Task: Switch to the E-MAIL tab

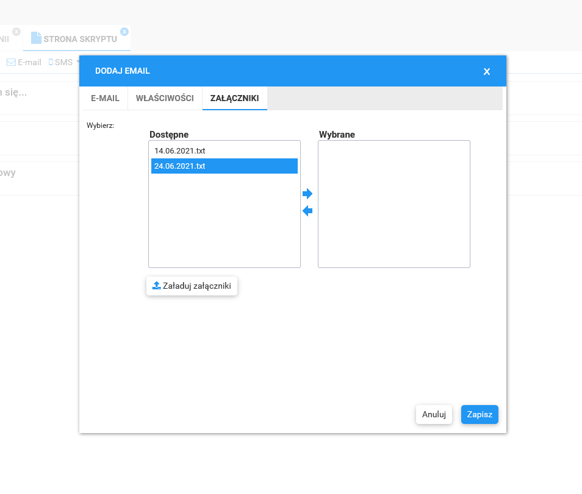Action: [x=105, y=98]
